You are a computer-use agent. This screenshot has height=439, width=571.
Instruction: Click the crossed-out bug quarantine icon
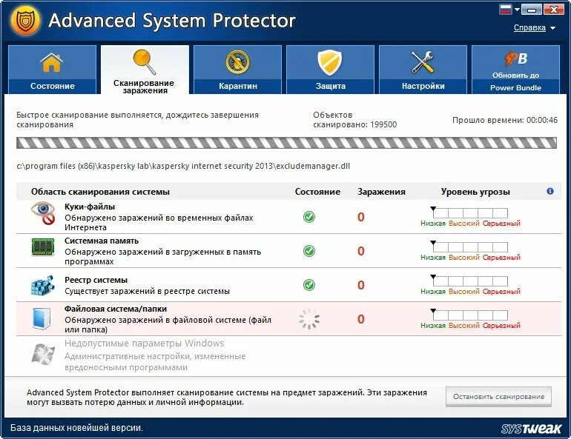237,62
